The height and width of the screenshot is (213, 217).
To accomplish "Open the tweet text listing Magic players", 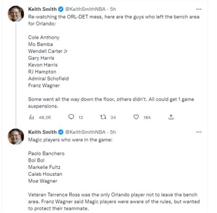I will pyautogui.click(x=114, y=174).
